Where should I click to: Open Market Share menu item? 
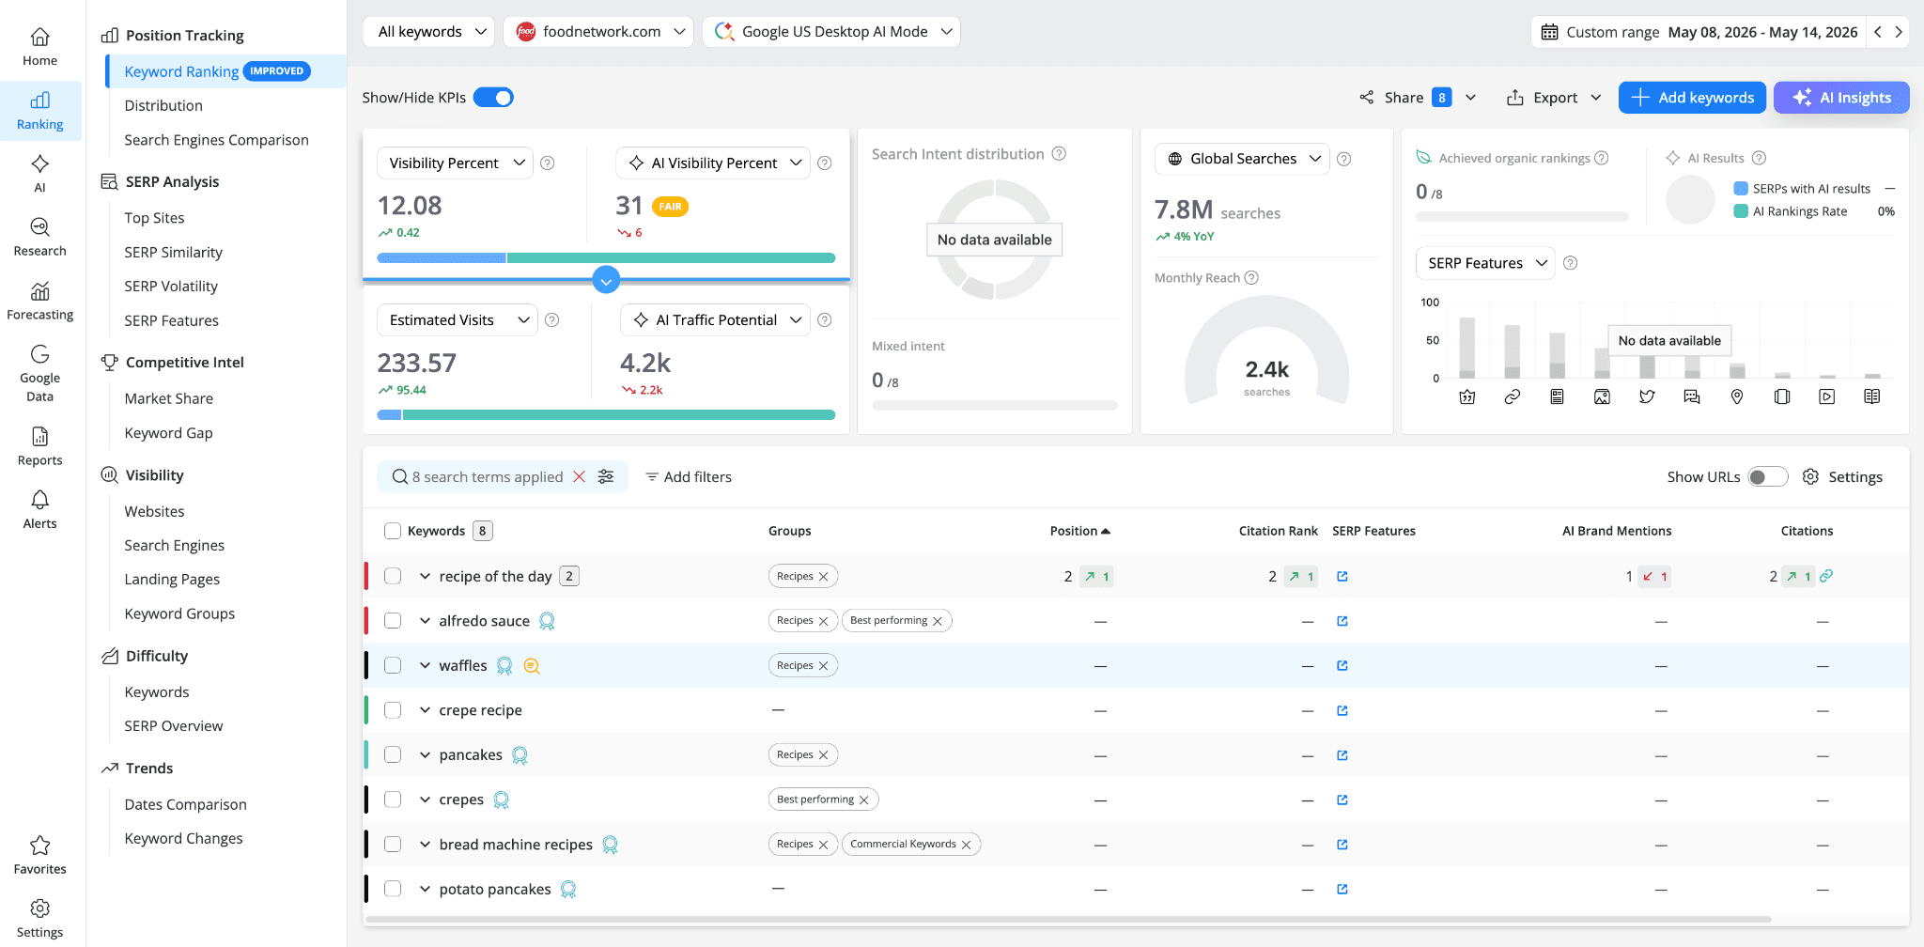coord(169,398)
